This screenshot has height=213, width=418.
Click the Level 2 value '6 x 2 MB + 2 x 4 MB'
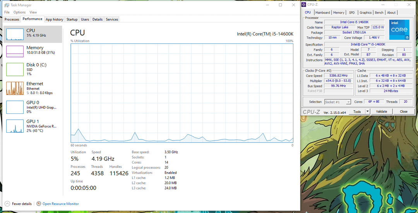coord(391,86)
